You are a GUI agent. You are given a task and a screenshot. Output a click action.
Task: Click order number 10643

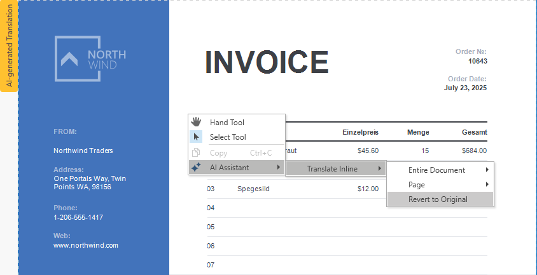(x=478, y=61)
